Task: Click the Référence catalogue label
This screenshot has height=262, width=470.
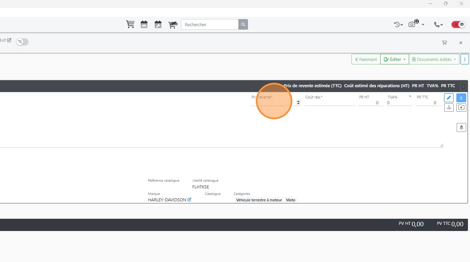Action: pyautogui.click(x=164, y=181)
